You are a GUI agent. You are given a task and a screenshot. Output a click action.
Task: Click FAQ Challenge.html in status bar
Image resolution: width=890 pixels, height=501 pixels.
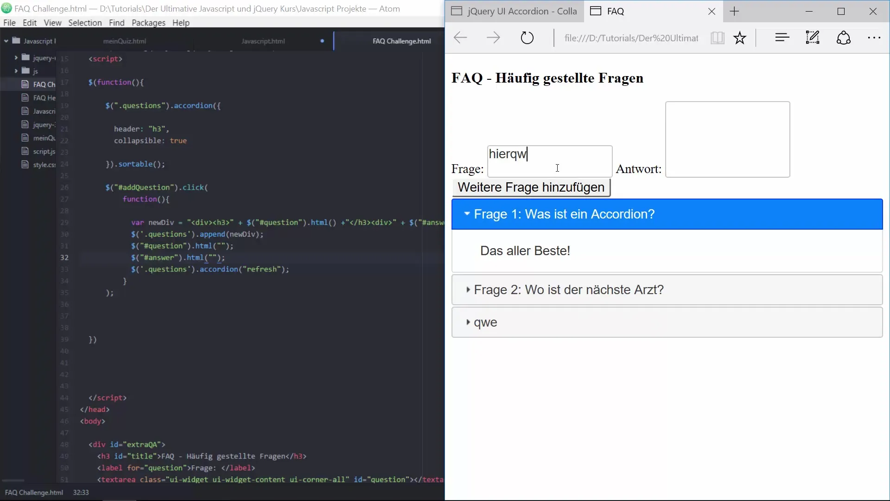pyautogui.click(x=34, y=493)
